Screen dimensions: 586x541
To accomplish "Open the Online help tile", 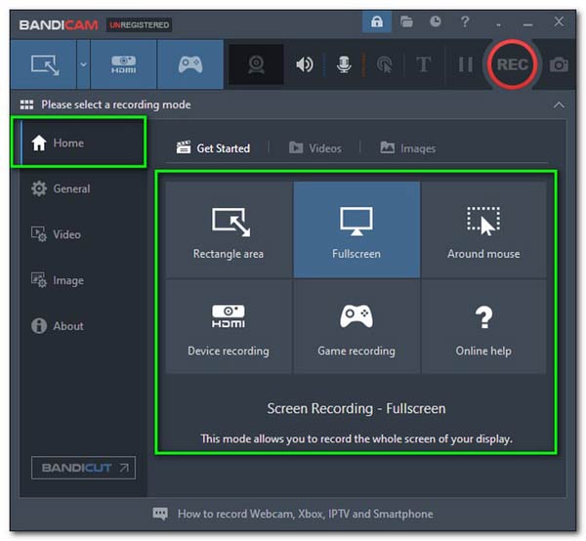I will [483, 327].
